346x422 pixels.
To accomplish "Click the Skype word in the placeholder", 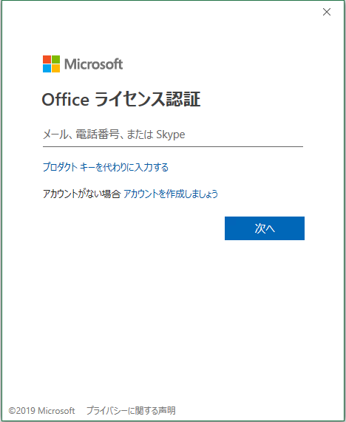I will 171,135.
